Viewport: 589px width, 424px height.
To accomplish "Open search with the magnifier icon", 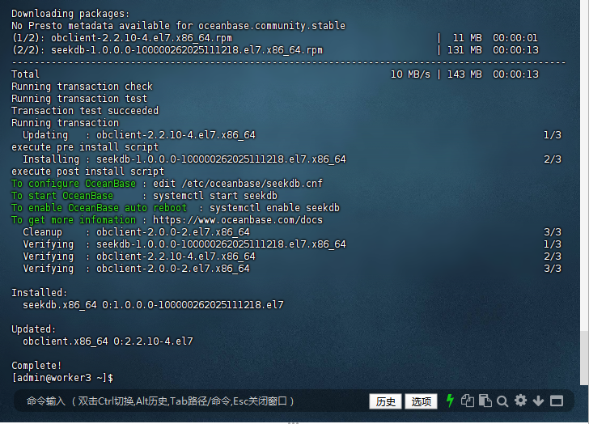I will [502, 401].
